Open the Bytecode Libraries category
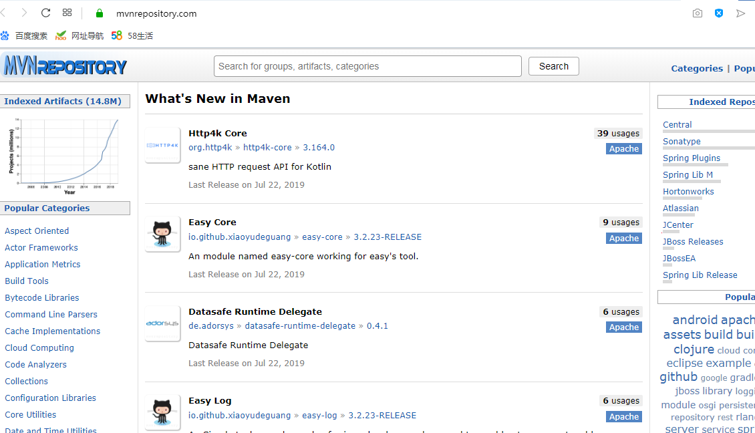Screen dimensions: 755x433 tap(42, 297)
